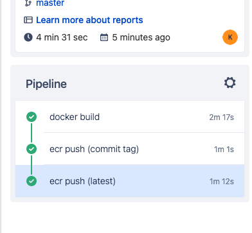Click the 1m 12s step duration
Screen dimensions: 252x233
(x=222, y=182)
